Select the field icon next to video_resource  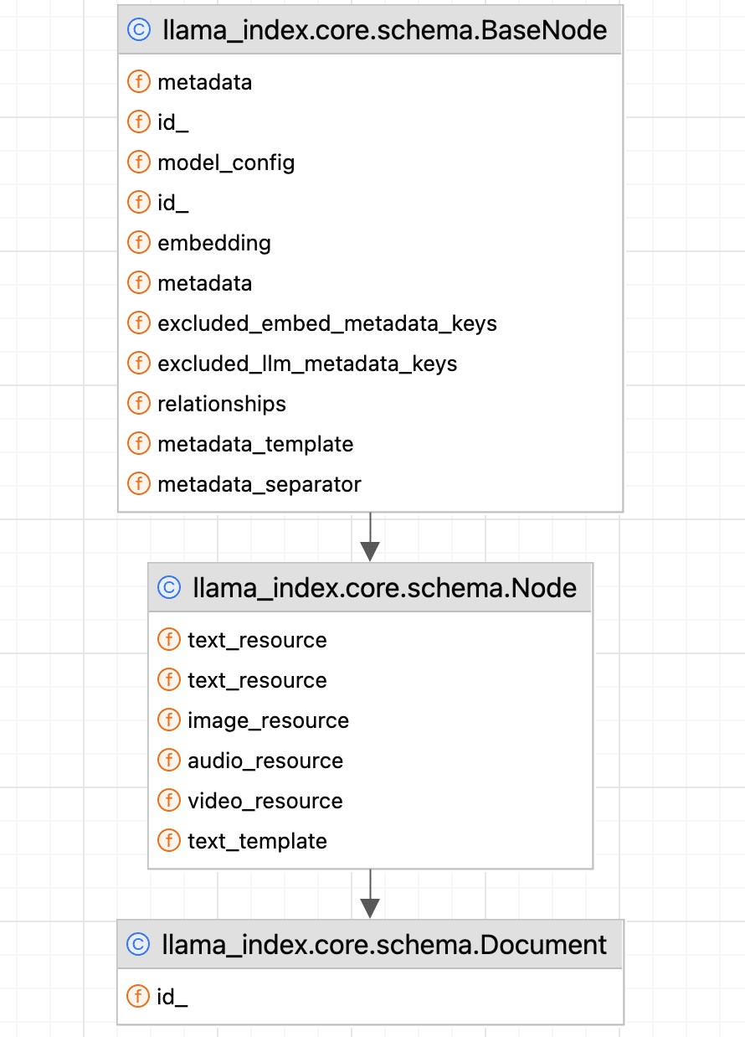[168, 801]
